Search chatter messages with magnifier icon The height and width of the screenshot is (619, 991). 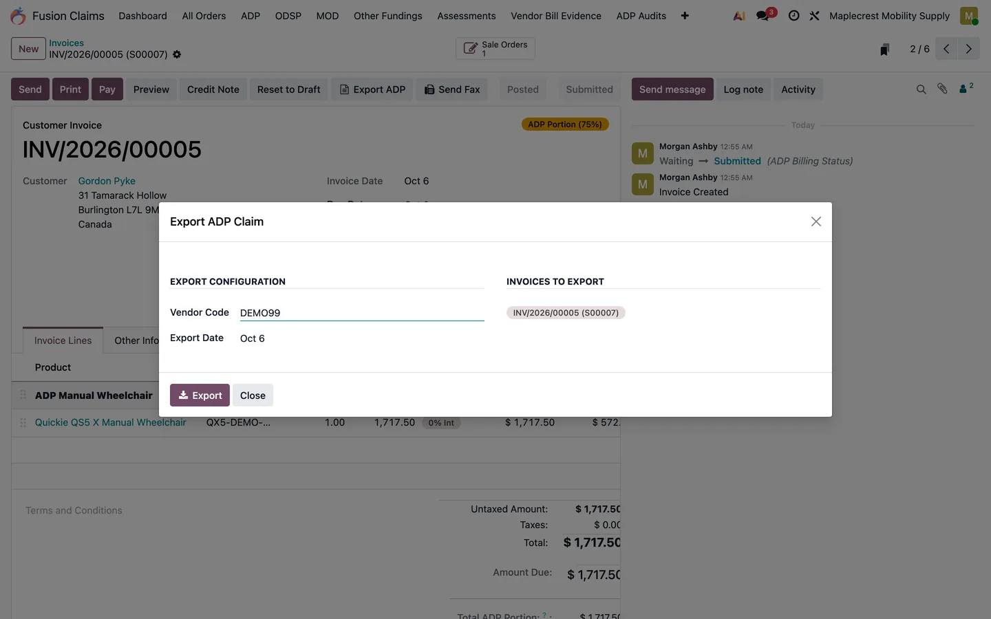pyautogui.click(x=921, y=89)
